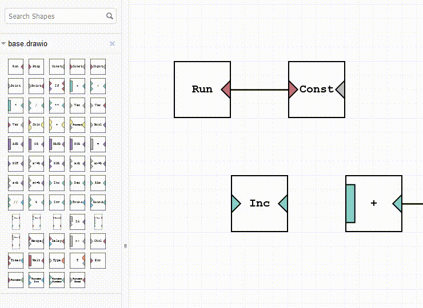Select the Run shape in the palette
This screenshot has width=423, height=308.
pyautogui.click(x=16, y=67)
